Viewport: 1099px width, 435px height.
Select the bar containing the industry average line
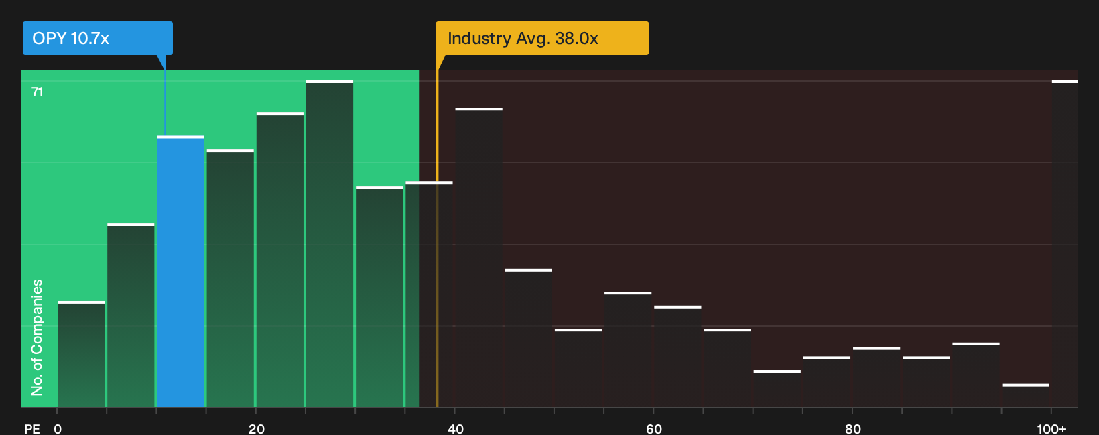[429, 294]
